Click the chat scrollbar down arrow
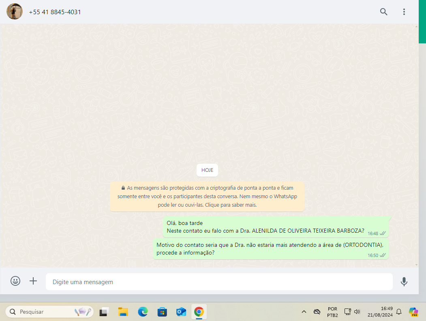 coord(417,265)
